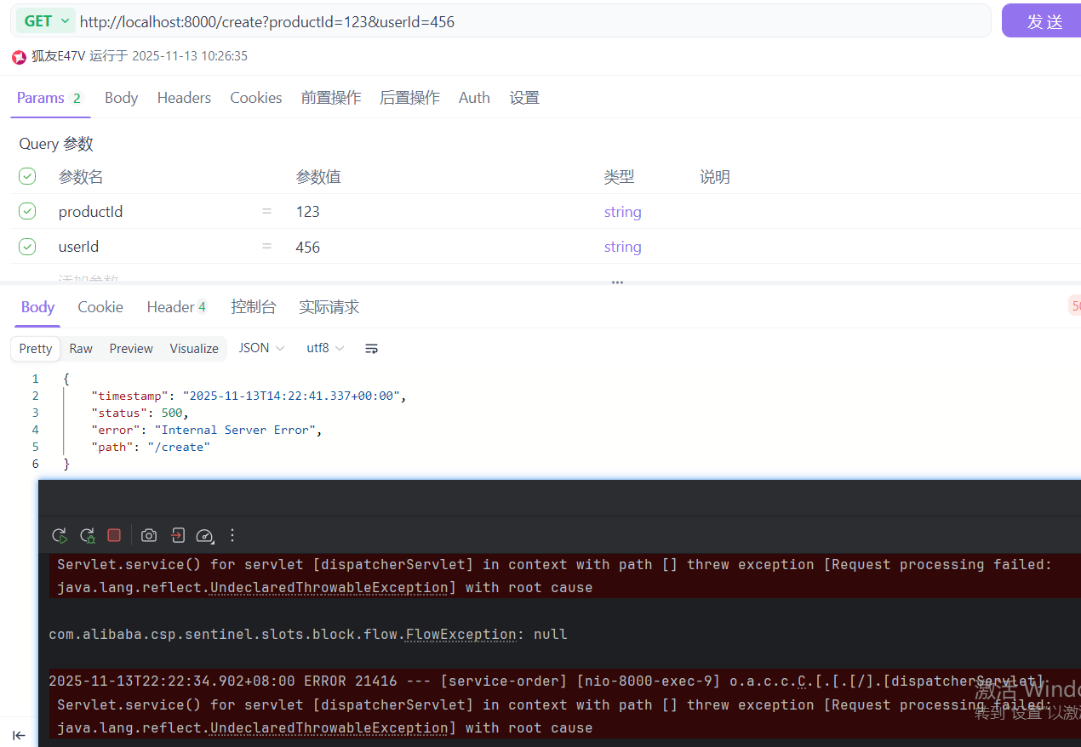1081x747 pixels.
Task: Toggle word wrap icon in response toolbar
Action: click(371, 349)
